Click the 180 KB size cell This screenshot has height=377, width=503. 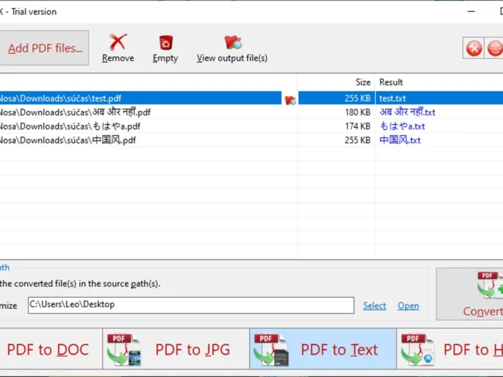[357, 112]
